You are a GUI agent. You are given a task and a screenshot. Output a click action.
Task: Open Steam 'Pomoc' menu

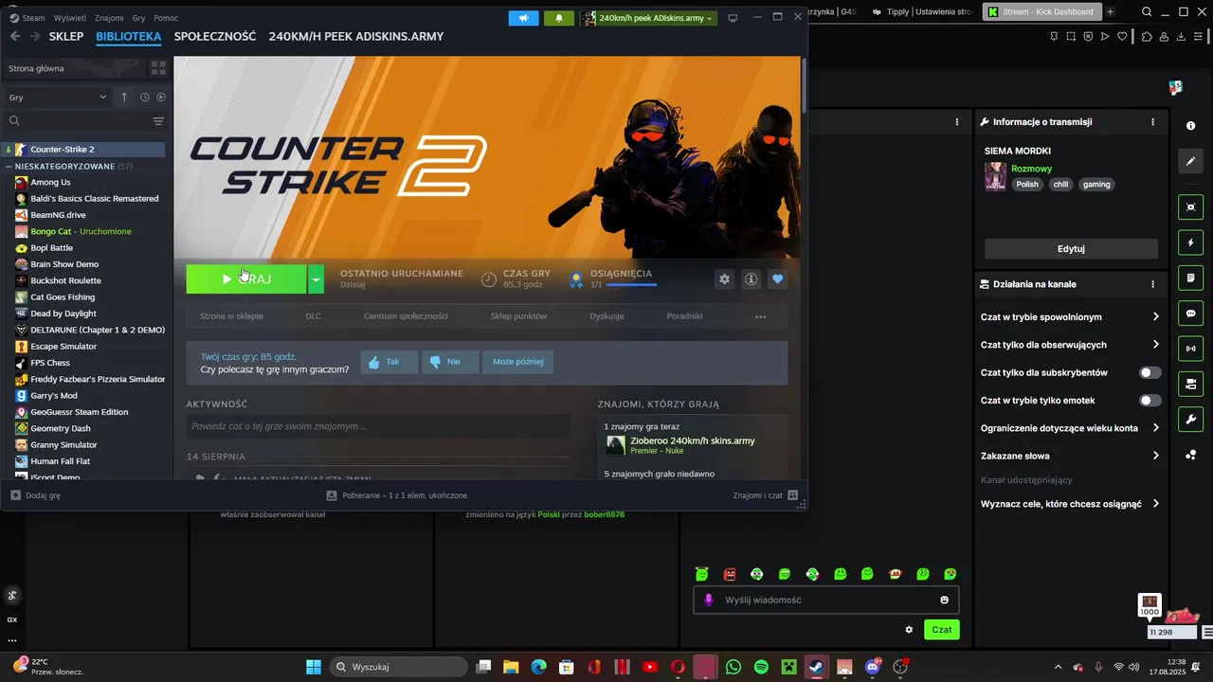[x=166, y=18]
